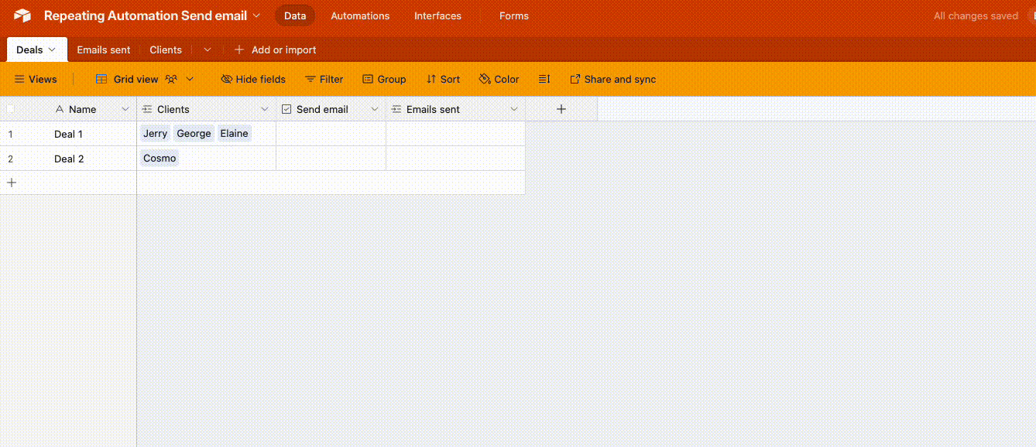Click the George linked record chip
The height and width of the screenshot is (447, 1036).
tap(194, 133)
